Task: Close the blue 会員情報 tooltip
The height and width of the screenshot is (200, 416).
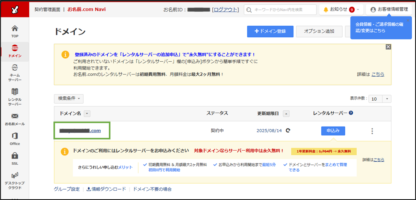Action: pos(408,20)
